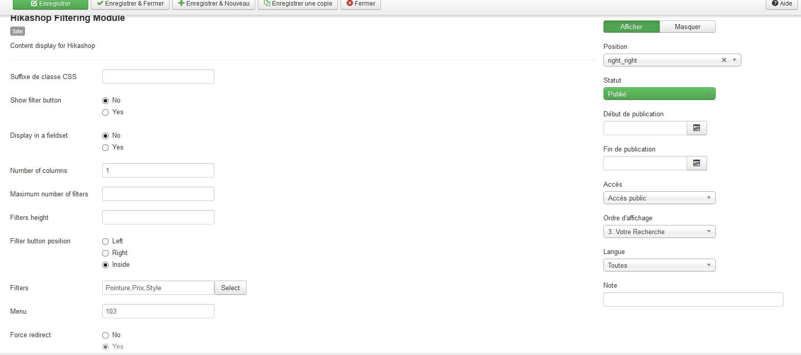Focus the Suffixe de classe CSS field
The image size is (801, 355).
click(158, 77)
